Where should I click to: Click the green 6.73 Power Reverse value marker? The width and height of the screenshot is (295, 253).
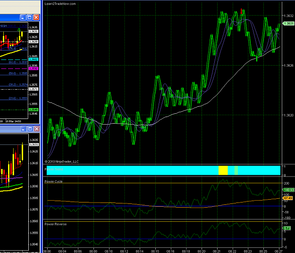[x=287, y=228]
